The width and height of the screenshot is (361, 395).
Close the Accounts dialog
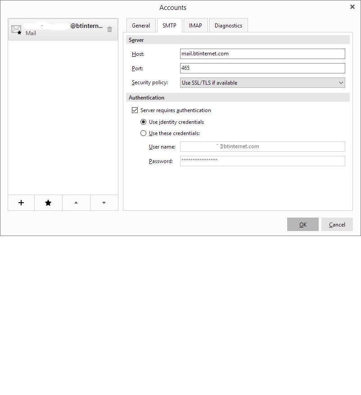tap(352, 7)
